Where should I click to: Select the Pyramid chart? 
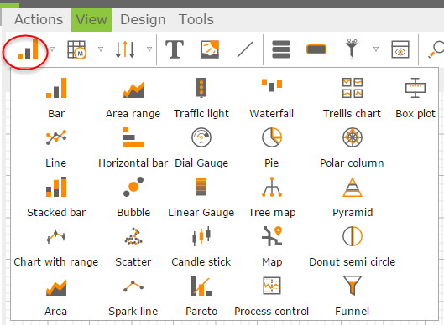click(x=353, y=197)
